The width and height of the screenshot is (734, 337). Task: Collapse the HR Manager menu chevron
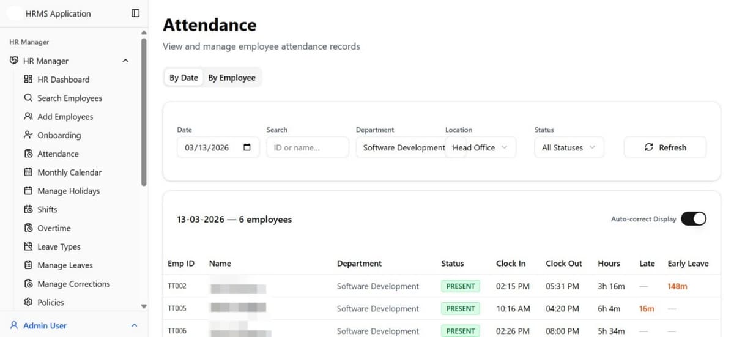pos(125,61)
